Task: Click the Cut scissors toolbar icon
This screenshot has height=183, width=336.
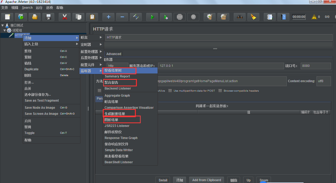Action: pyautogui.click(x=65, y=17)
